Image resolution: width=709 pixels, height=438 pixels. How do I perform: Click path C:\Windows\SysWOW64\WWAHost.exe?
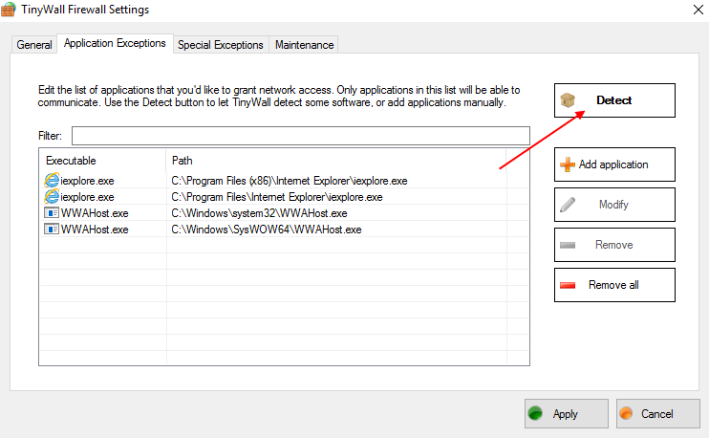click(x=267, y=230)
